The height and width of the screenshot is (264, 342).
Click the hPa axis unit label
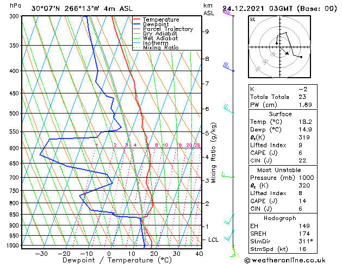click(15, 5)
